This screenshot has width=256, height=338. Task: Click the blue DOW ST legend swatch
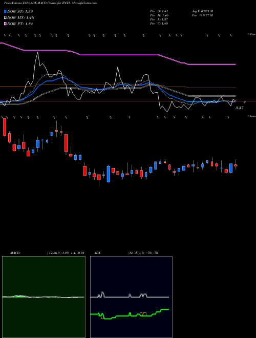click(5, 12)
